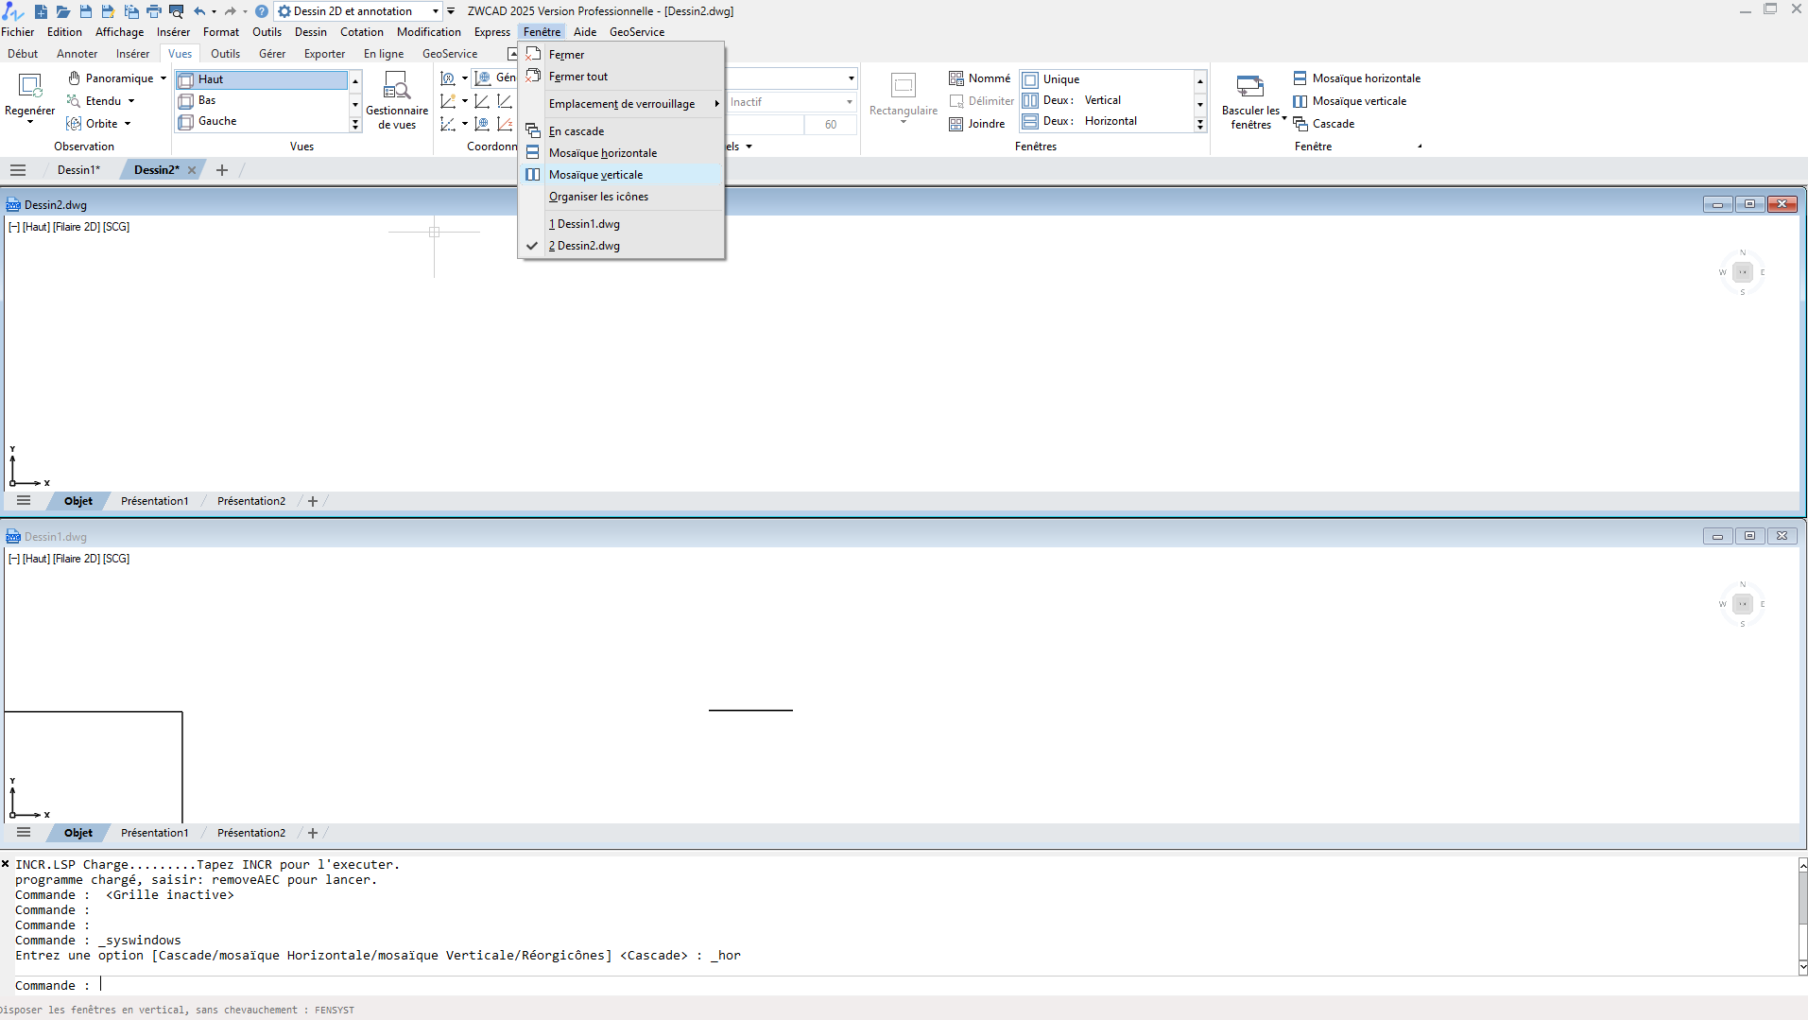Screen dimensions: 1808x1020
Task: Click the print icon in quick access toolbar
Action: [x=154, y=11]
